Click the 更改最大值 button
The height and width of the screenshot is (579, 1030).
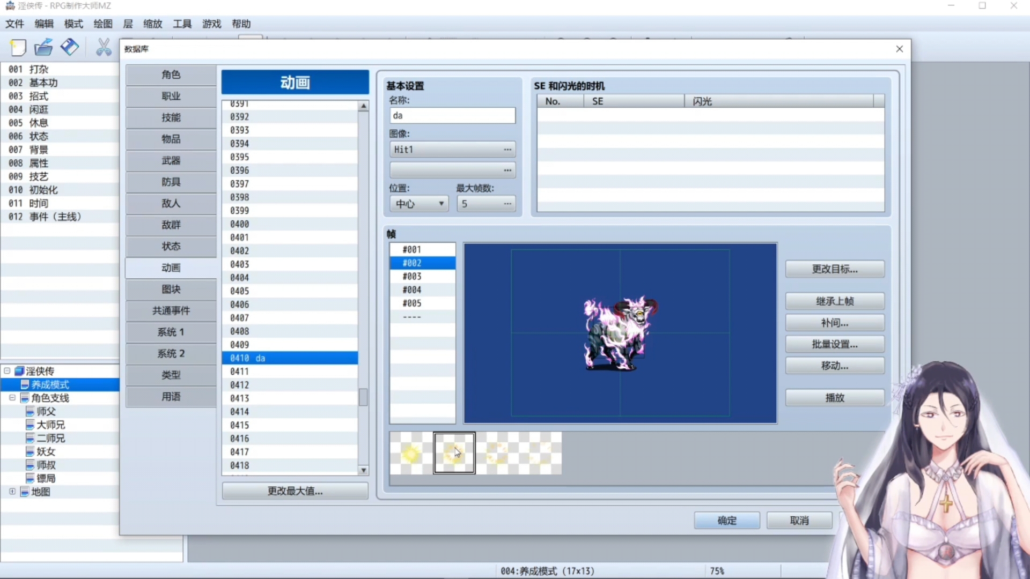coord(295,491)
